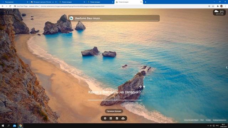Open the photo author credit link
Viewport: 228px width, 128px height.
pos(191,120)
